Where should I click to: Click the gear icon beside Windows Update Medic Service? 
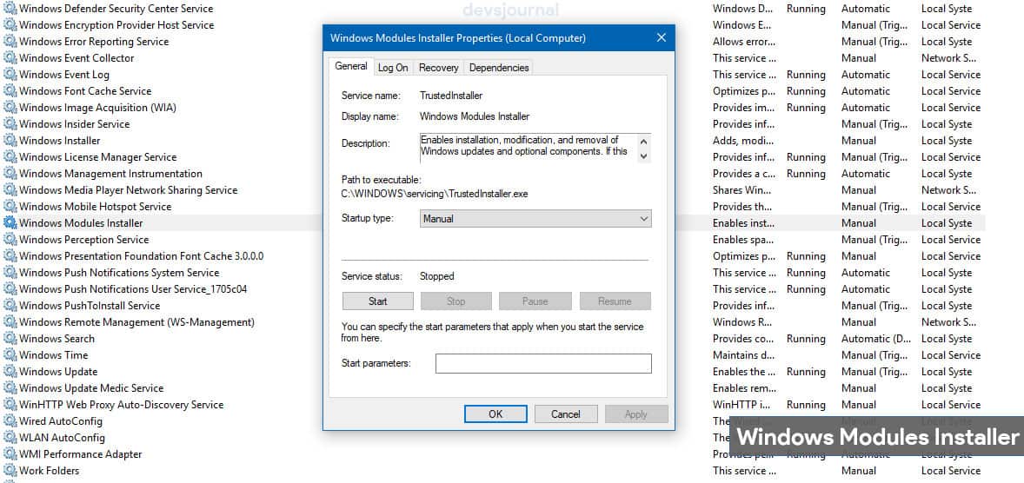10,388
